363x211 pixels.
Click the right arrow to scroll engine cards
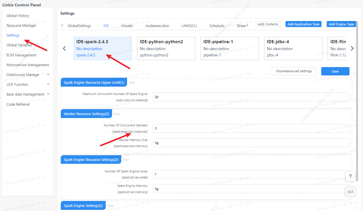point(352,48)
